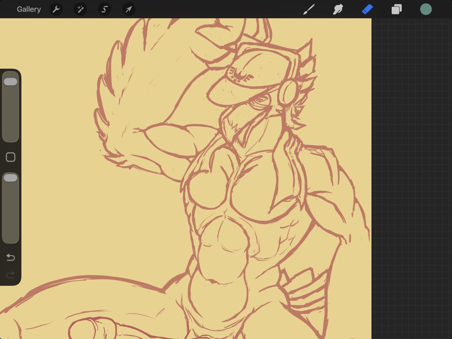452x339 pixels.
Task: Reopen the Eraser brush library
Action: click(367, 9)
